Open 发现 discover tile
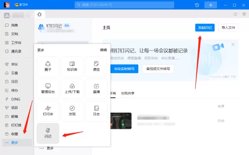The width and height of the screenshot is (249, 155). [72, 111]
